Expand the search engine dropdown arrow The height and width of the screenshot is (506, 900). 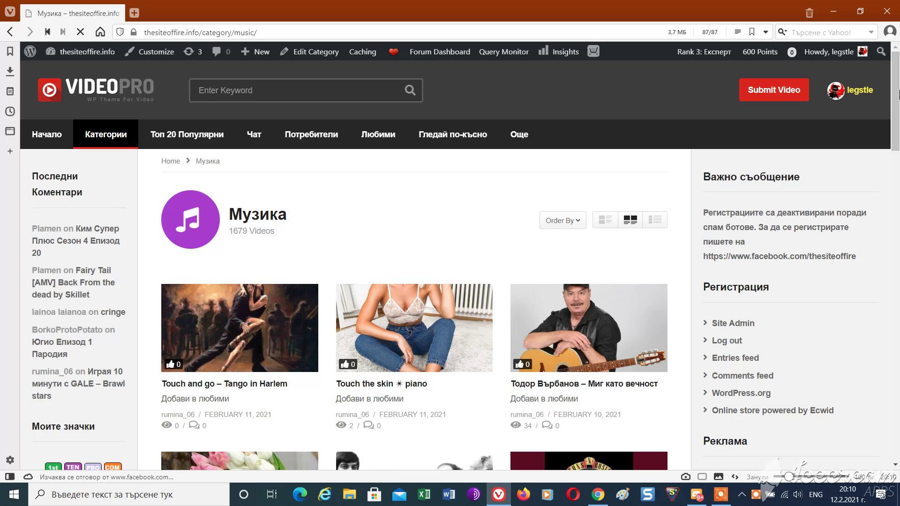[871, 32]
